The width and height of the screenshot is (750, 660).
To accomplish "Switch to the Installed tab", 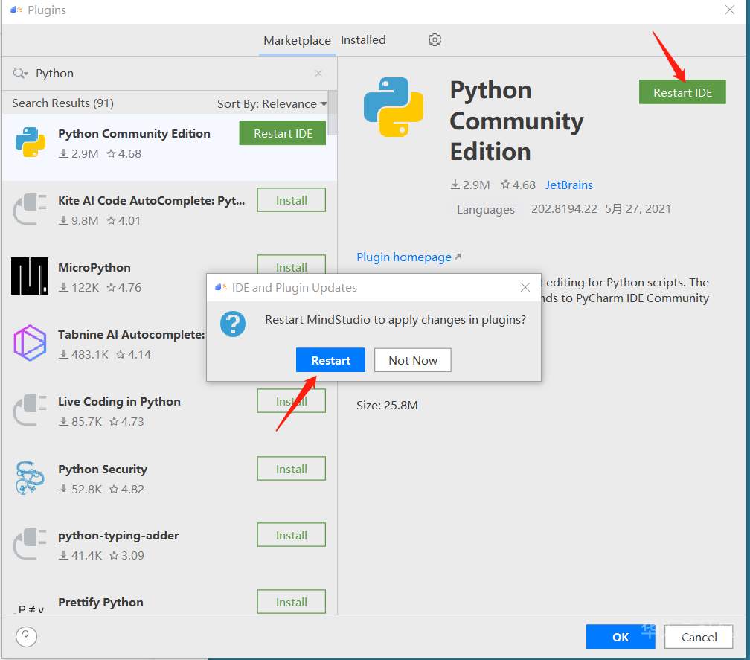I will click(363, 40).
